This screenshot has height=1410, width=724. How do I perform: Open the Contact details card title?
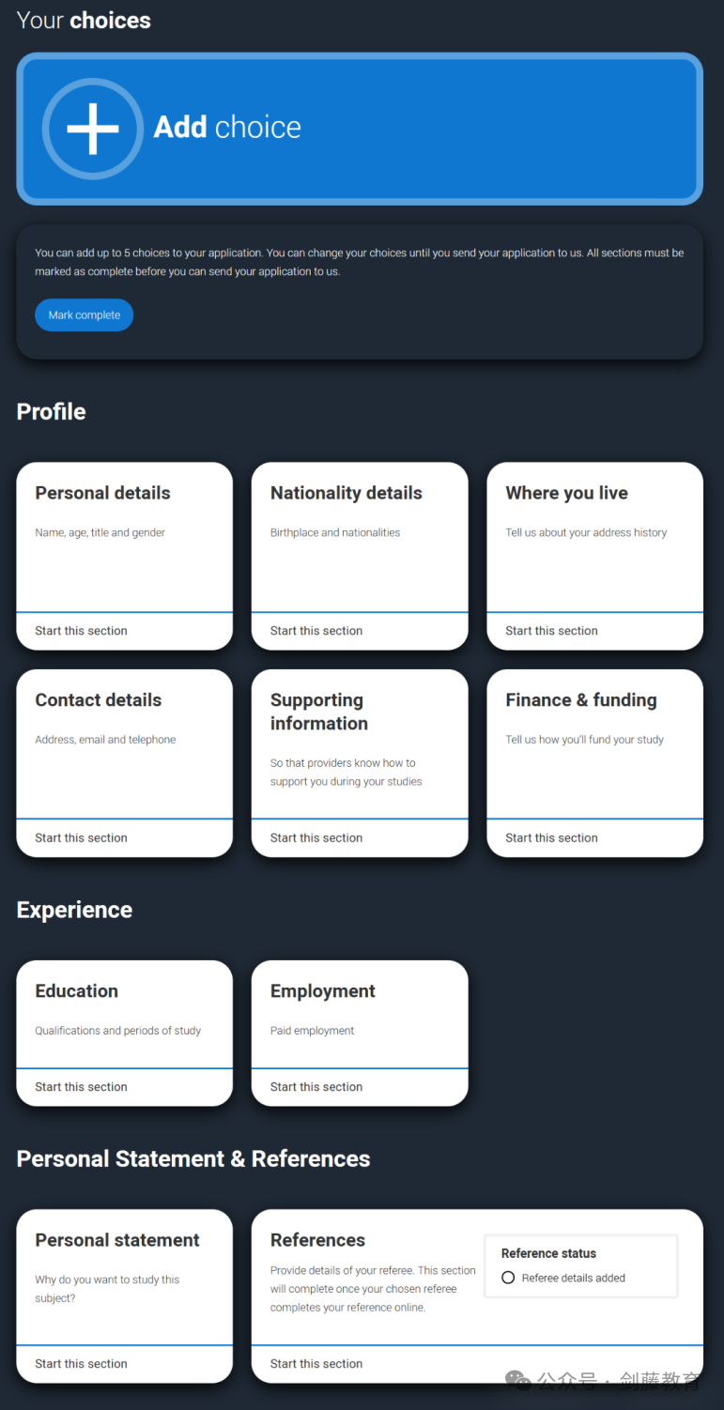(99, 700)
